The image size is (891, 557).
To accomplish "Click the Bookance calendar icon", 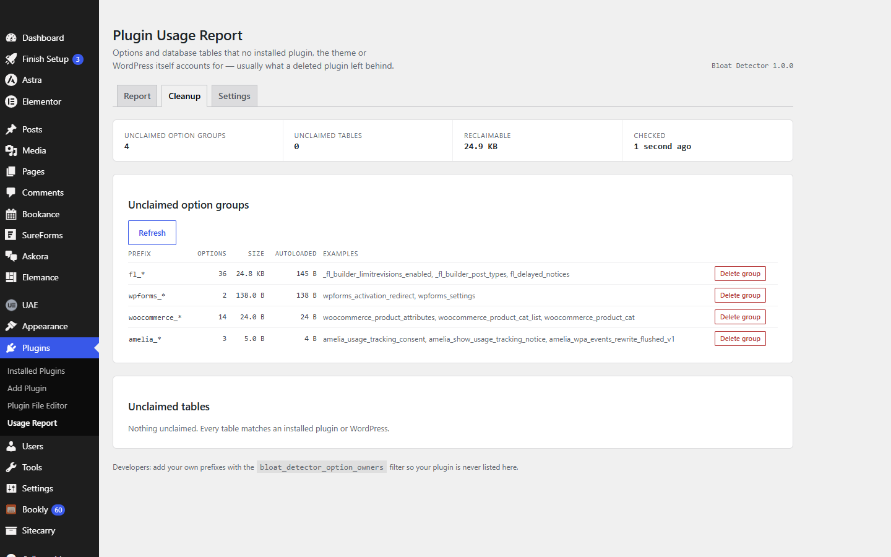I will point(11,214).
